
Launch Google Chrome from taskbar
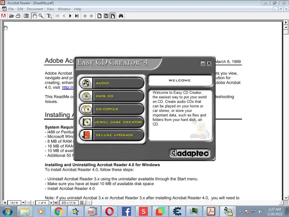(x=59, y=211)
